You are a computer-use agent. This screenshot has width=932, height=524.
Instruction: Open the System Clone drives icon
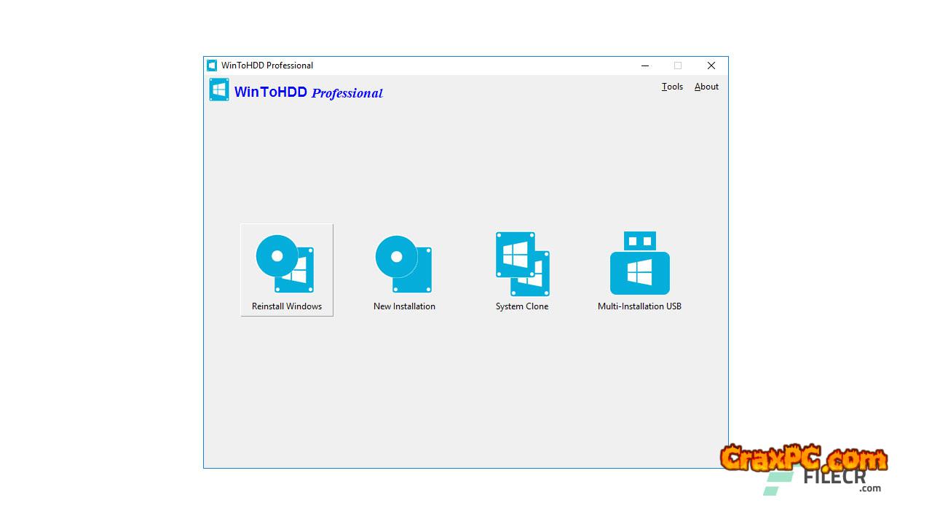point(523,263)
